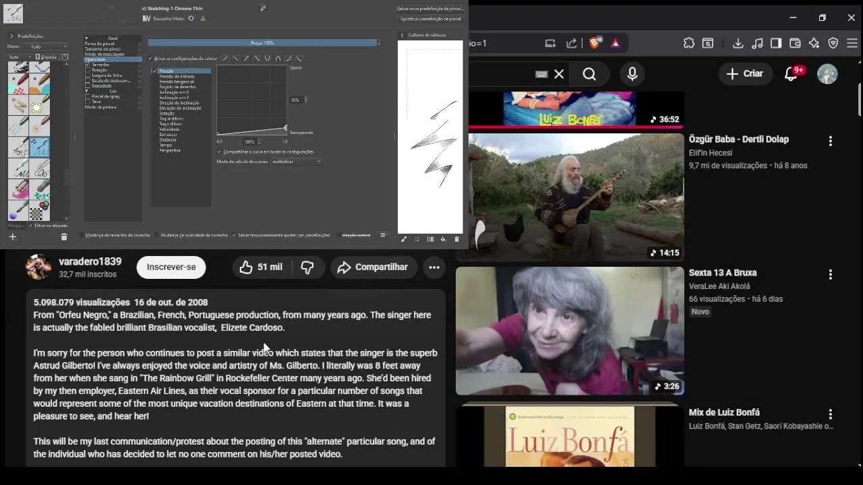
Task: Click rename brush pencil icon in Krita
Action: [263, 8]
